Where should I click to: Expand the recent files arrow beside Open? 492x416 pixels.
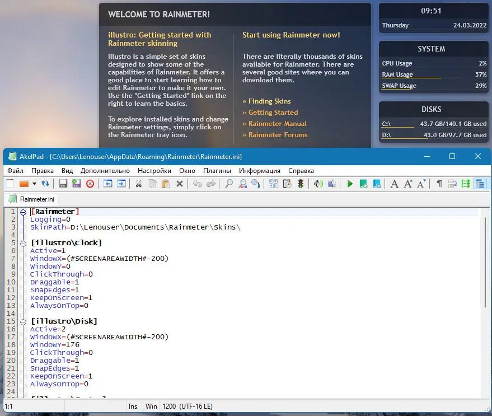coord(34,184)
